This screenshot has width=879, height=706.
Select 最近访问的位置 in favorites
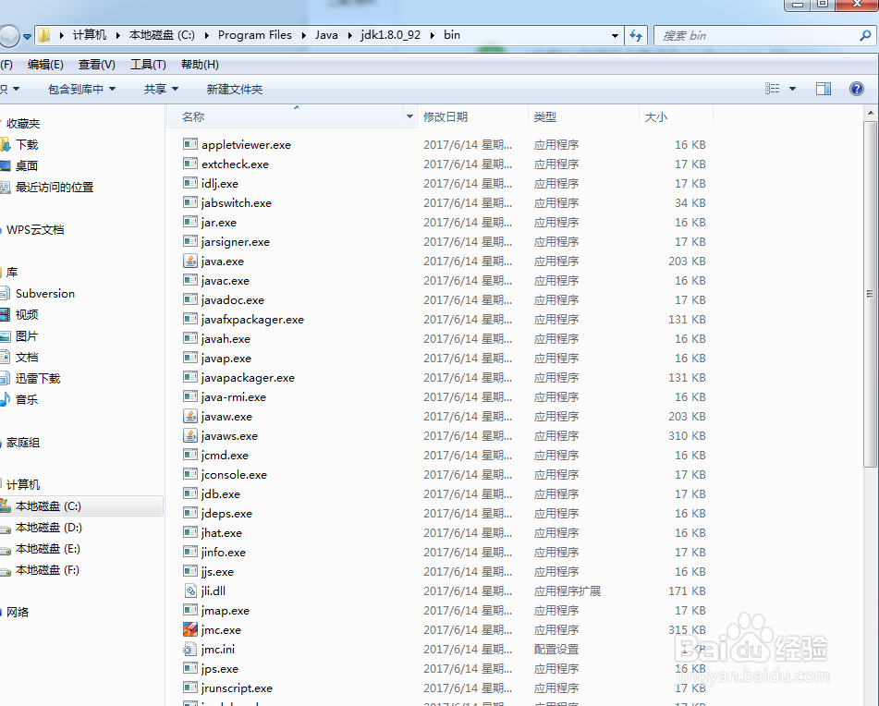(55, 188)
